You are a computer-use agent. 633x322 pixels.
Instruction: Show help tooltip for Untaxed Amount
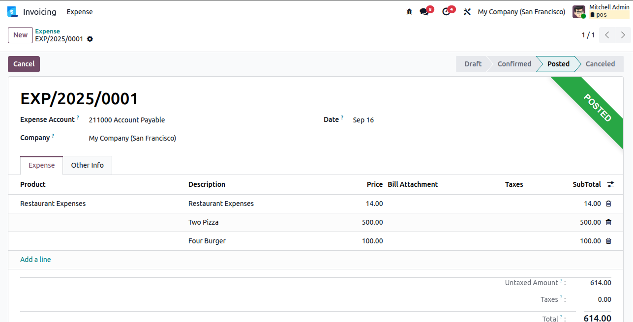point(561,281)
